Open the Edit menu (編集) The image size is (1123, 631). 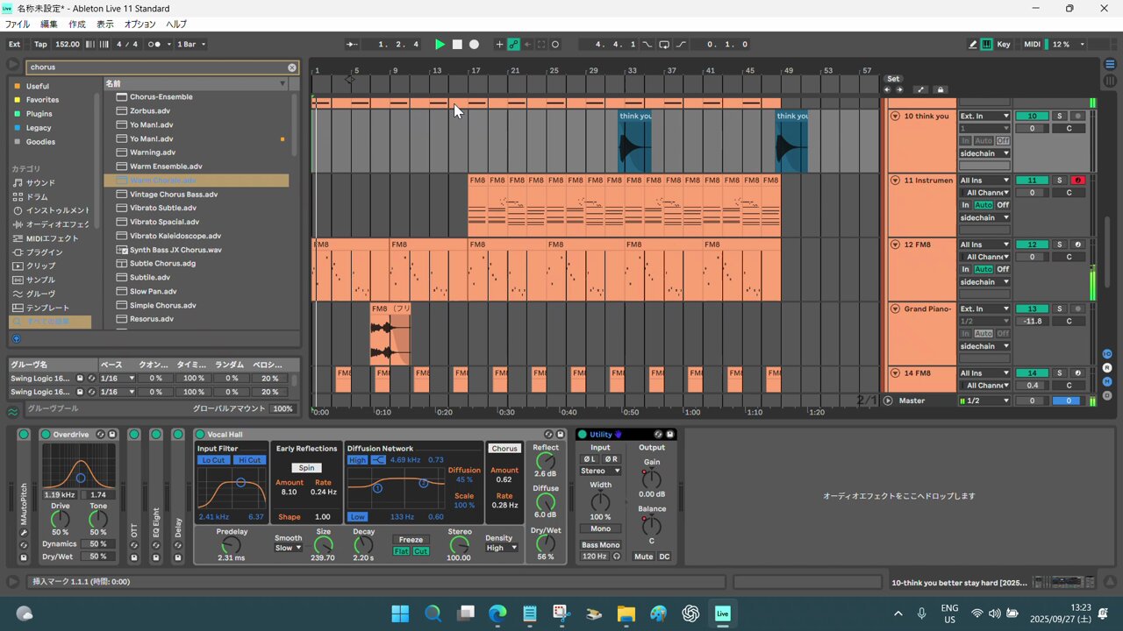click(x=49, y=25)
